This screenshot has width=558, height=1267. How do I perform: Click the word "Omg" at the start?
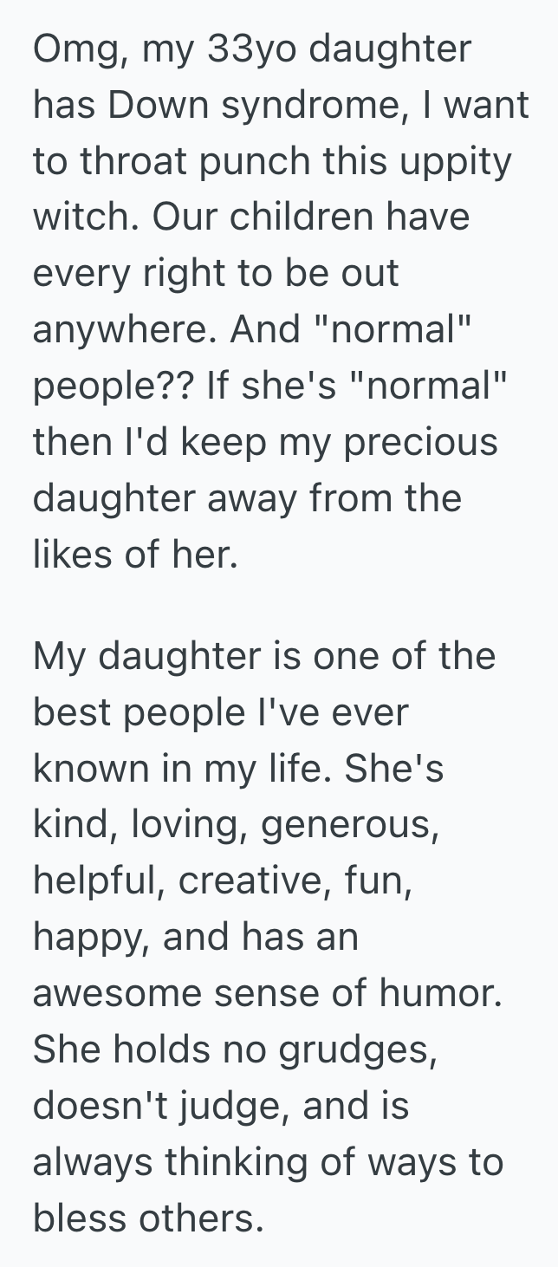69,49
